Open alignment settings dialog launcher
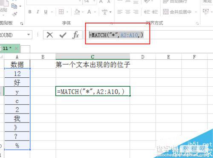The height and width of the screenshot is (158, 213). 197,23
